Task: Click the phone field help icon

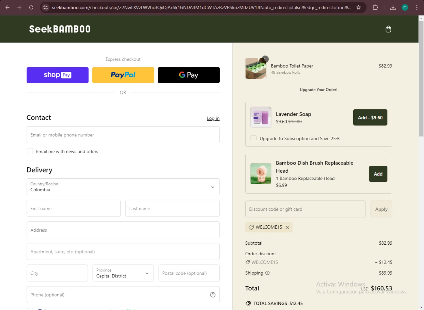Action: pyautogui.click(x=213, y=295)
